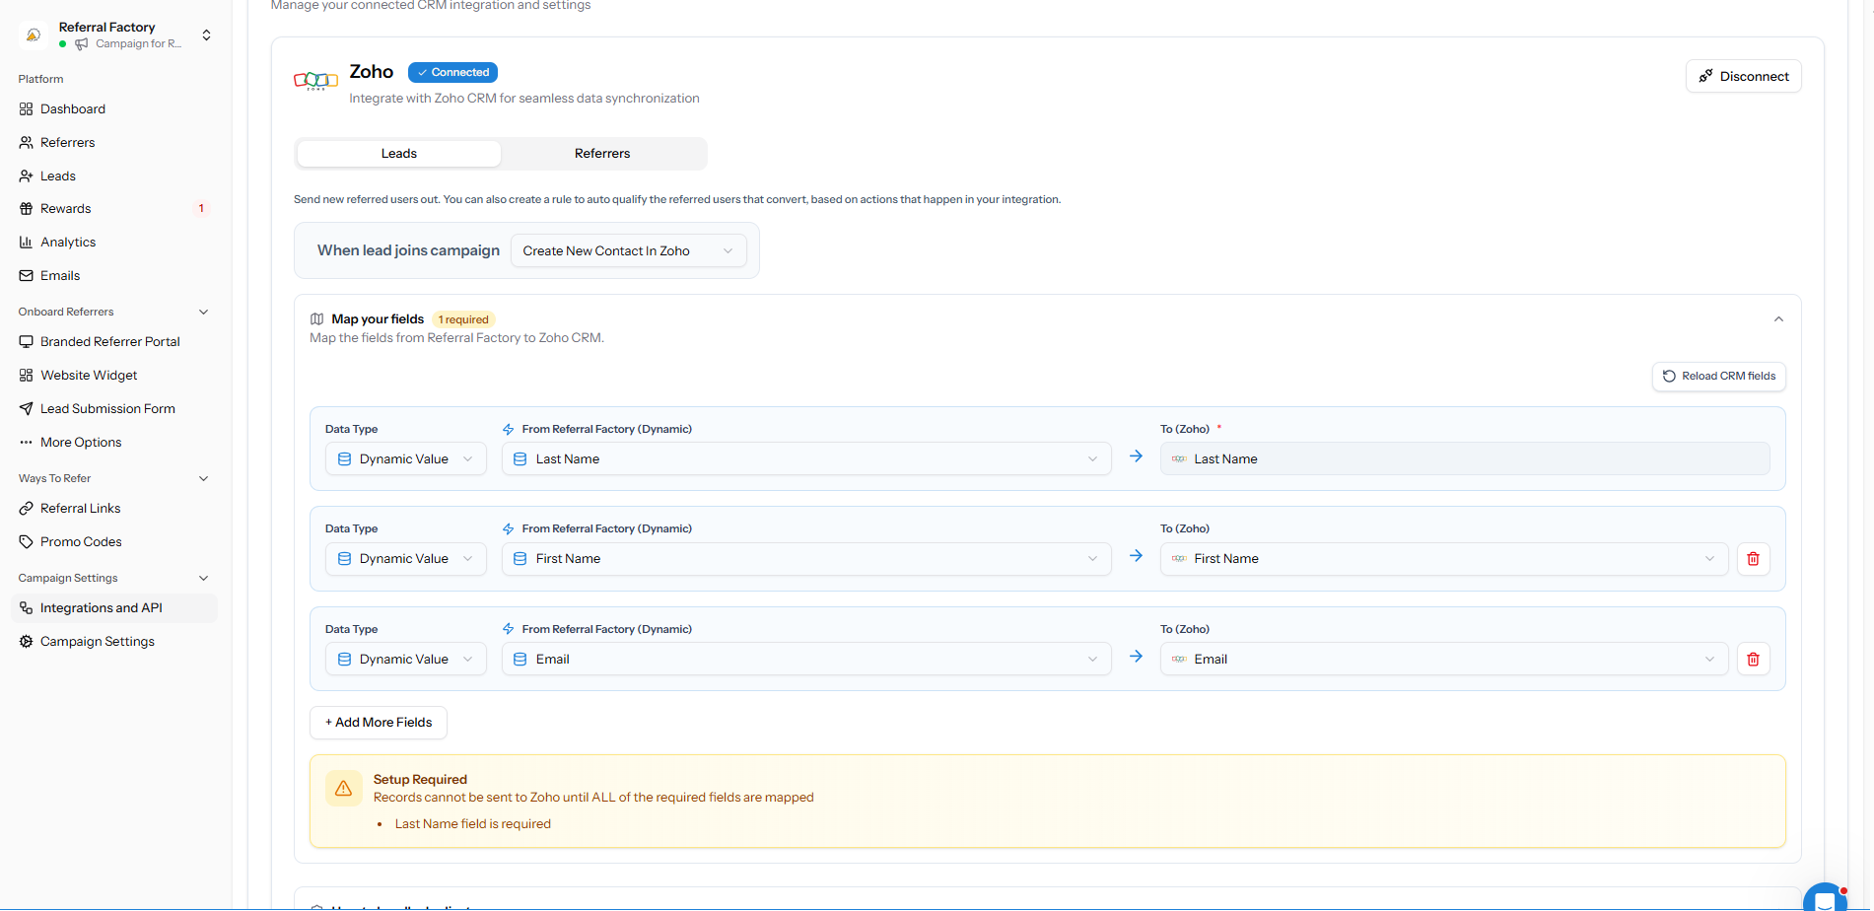Screen dimensions: 1874x911
Task: Click the Campaign Settings gear icon
Action: coord(27,642)
